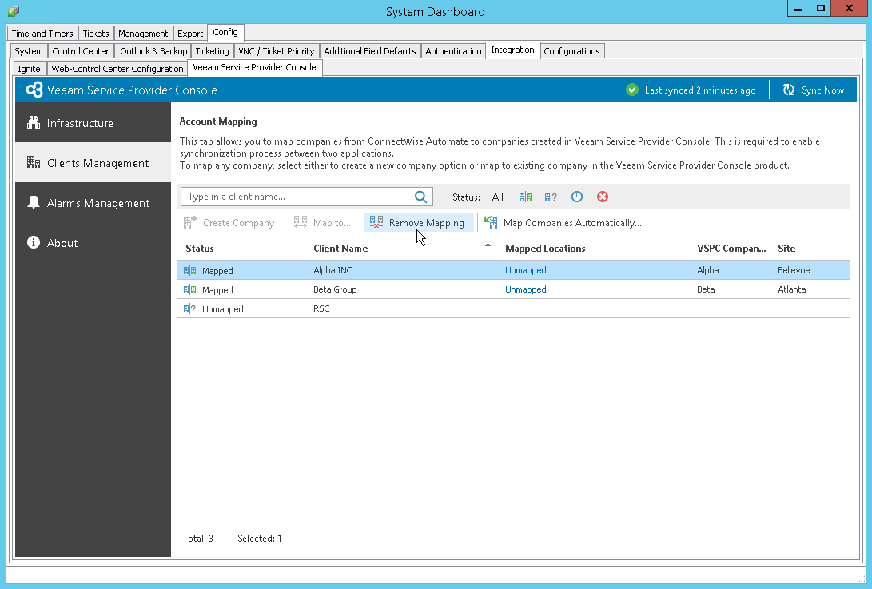The width and height of the screenshot is (872, 589).
Task: Select the clock status filter icon
Action: coord(576,197)
